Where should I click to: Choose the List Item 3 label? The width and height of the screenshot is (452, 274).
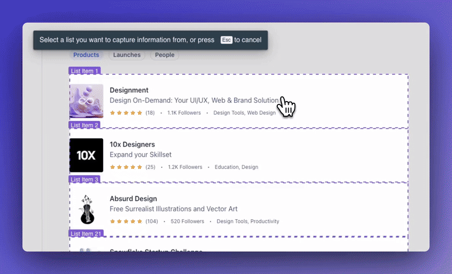pos(84,179)
